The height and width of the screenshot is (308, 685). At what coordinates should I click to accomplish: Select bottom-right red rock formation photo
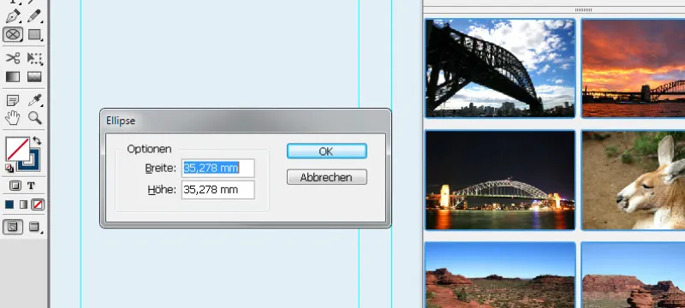(633, 275)
